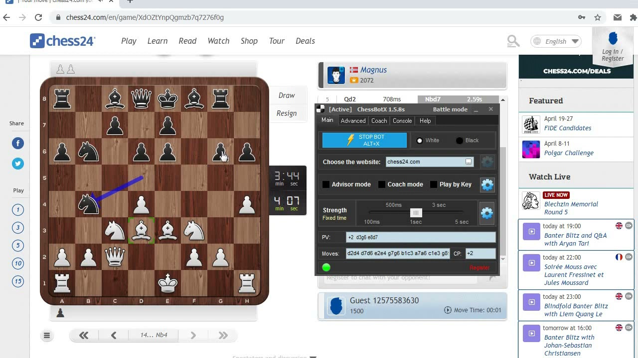Resign the game
This screenshot has width=638, height=358.
287,113
